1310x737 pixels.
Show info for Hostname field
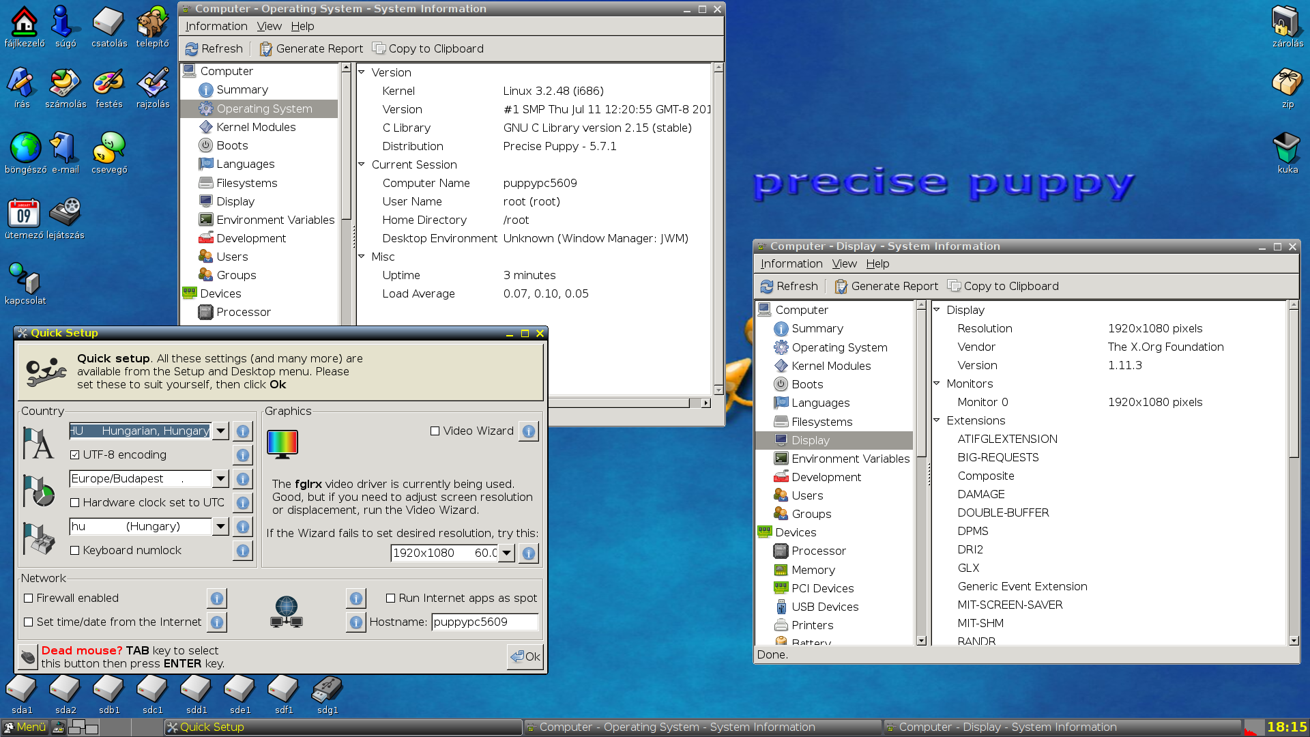(355, 622)
